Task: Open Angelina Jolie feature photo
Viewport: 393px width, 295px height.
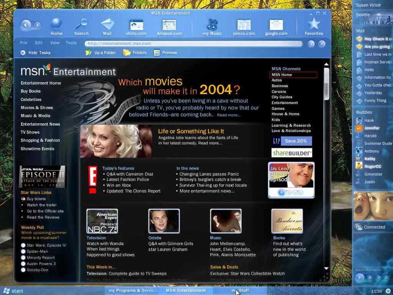Action: click(x=116, y=141)
